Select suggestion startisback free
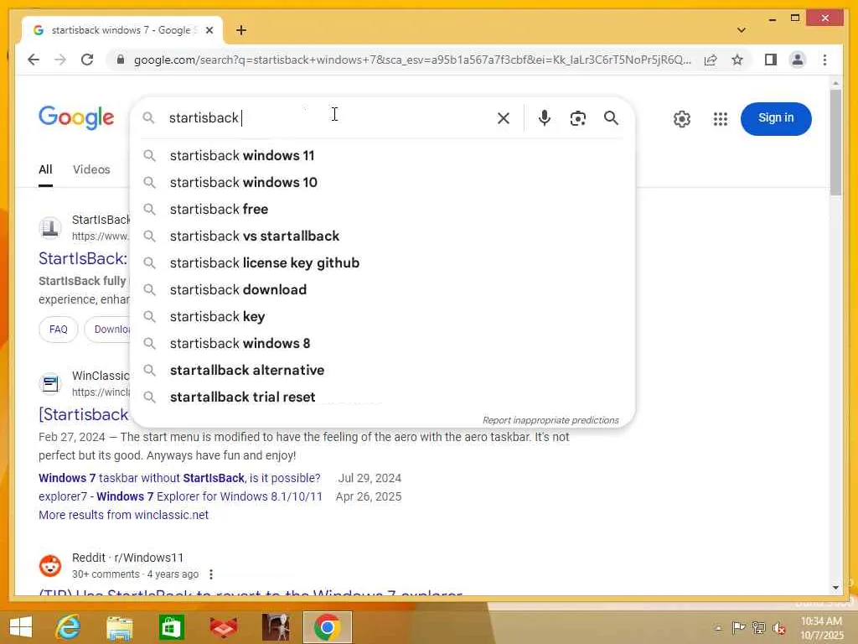The height and width of the screenshot is (644, 858). [383, 209]
